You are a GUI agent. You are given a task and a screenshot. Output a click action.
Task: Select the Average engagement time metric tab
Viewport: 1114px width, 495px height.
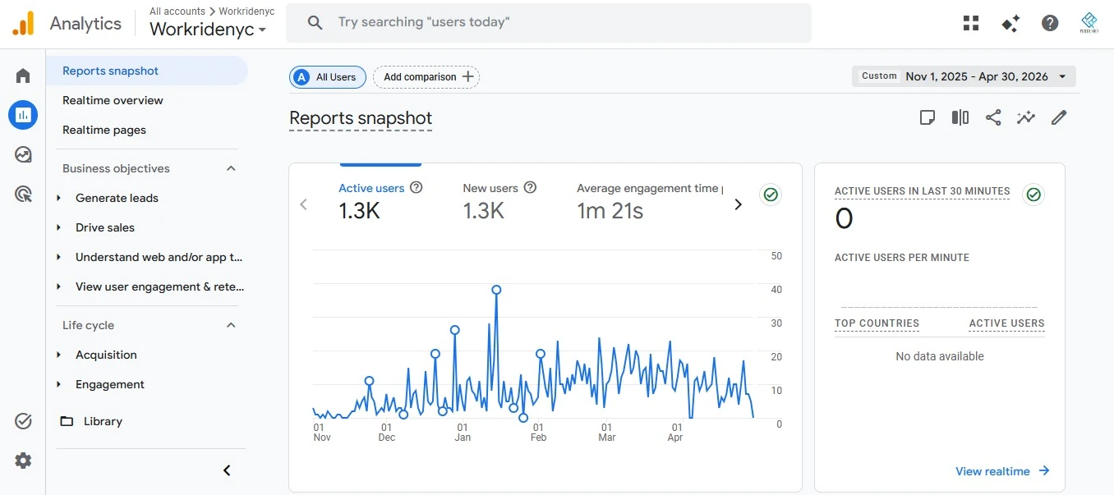coord(650,201)
